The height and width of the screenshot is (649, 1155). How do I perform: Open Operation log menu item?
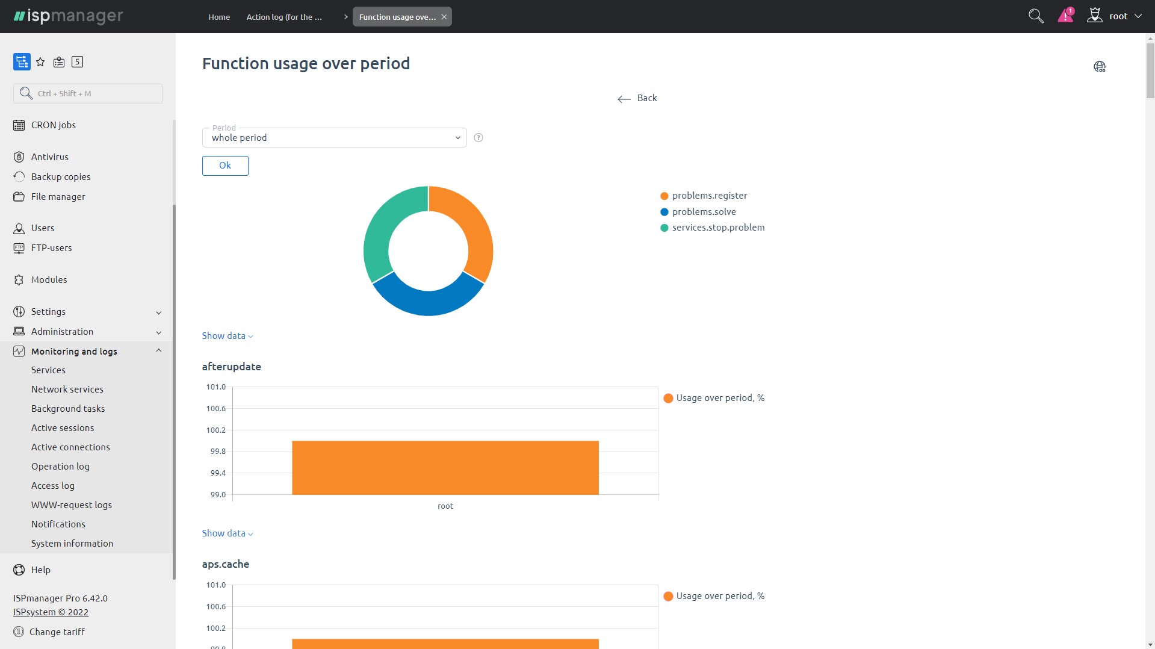pyautogui.click(x=60, y=467)
